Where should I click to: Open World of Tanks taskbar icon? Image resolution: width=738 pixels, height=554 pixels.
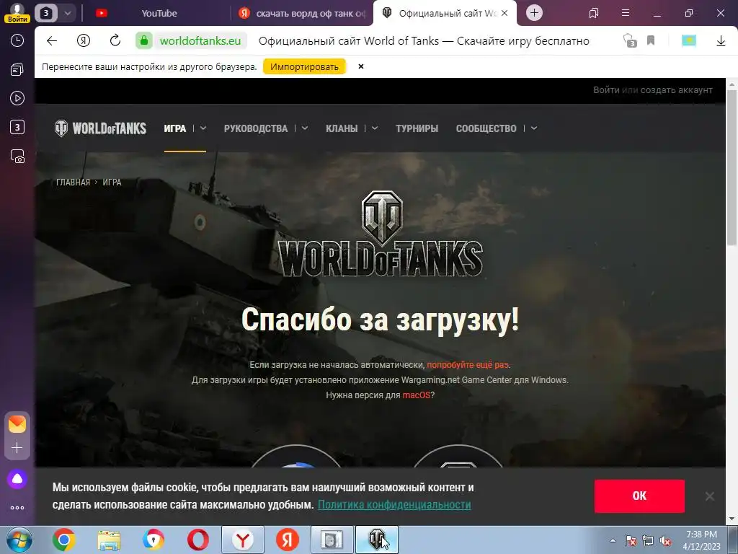pos(377,540)
